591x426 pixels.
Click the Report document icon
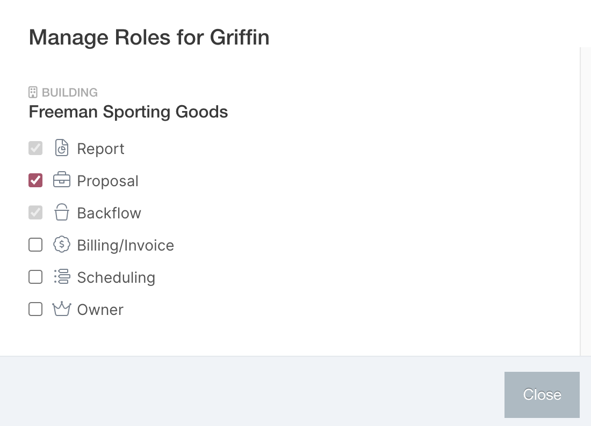tap(62, 148)
